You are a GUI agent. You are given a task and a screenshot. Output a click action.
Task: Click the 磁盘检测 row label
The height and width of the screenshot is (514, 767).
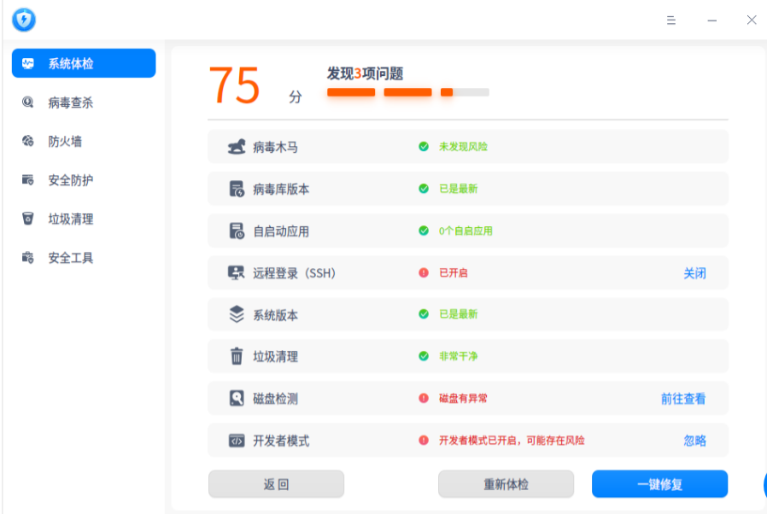point(275,399)
